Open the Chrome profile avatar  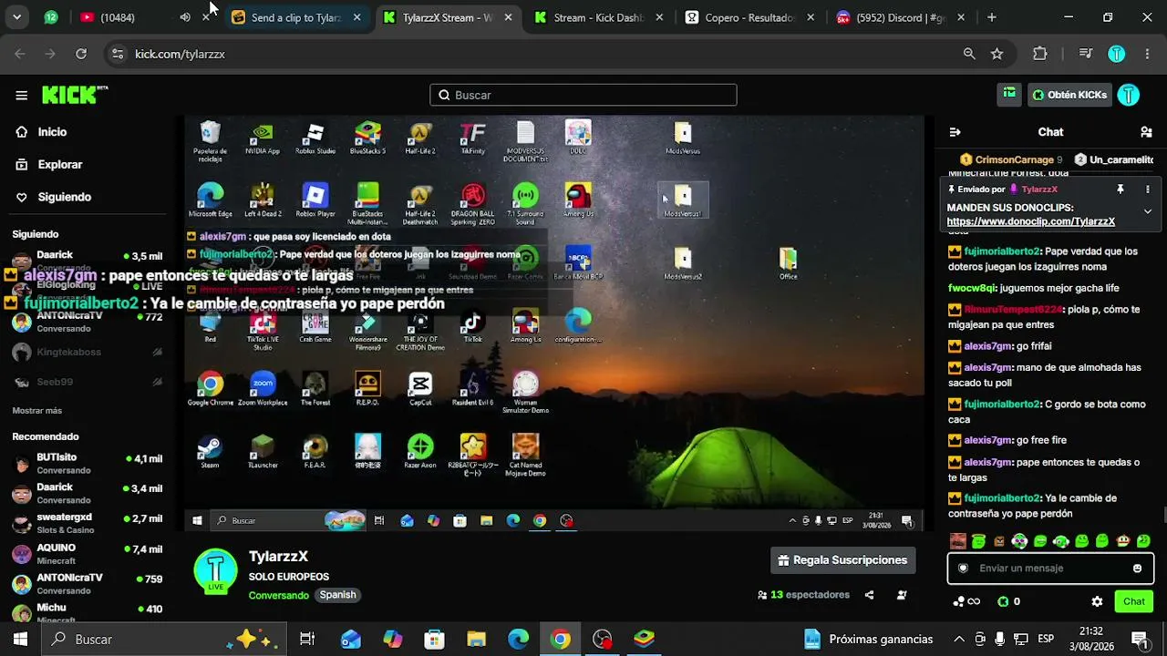(x=1116, y=54)
